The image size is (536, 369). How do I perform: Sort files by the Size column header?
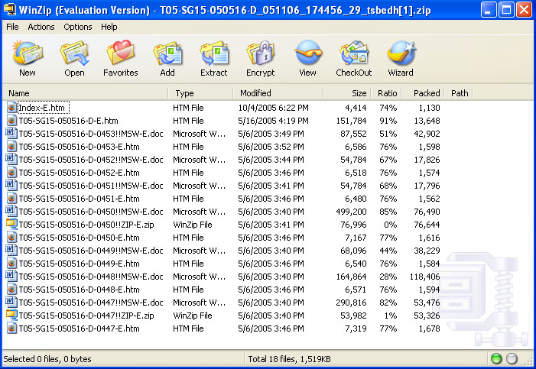coord(347,93)
